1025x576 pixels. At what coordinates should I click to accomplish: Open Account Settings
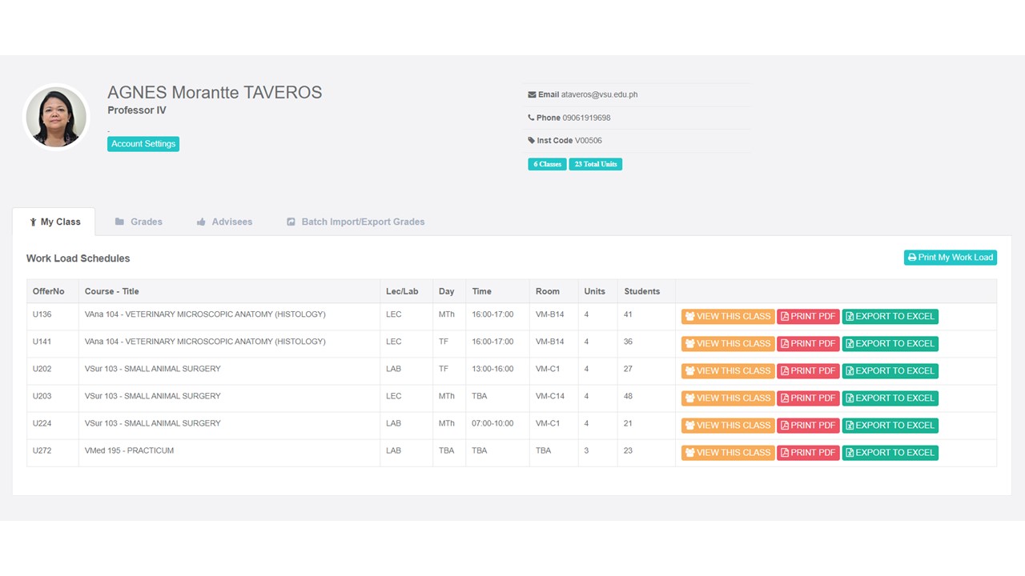[x=143, y=144]
